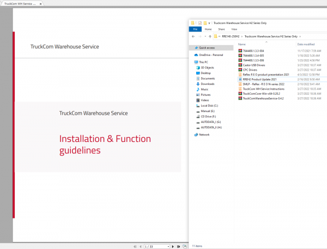This screenshot has width=327, height=249.
Task: Select AUTODATA_II (H:) drive
Action: (x=209, y=127)
